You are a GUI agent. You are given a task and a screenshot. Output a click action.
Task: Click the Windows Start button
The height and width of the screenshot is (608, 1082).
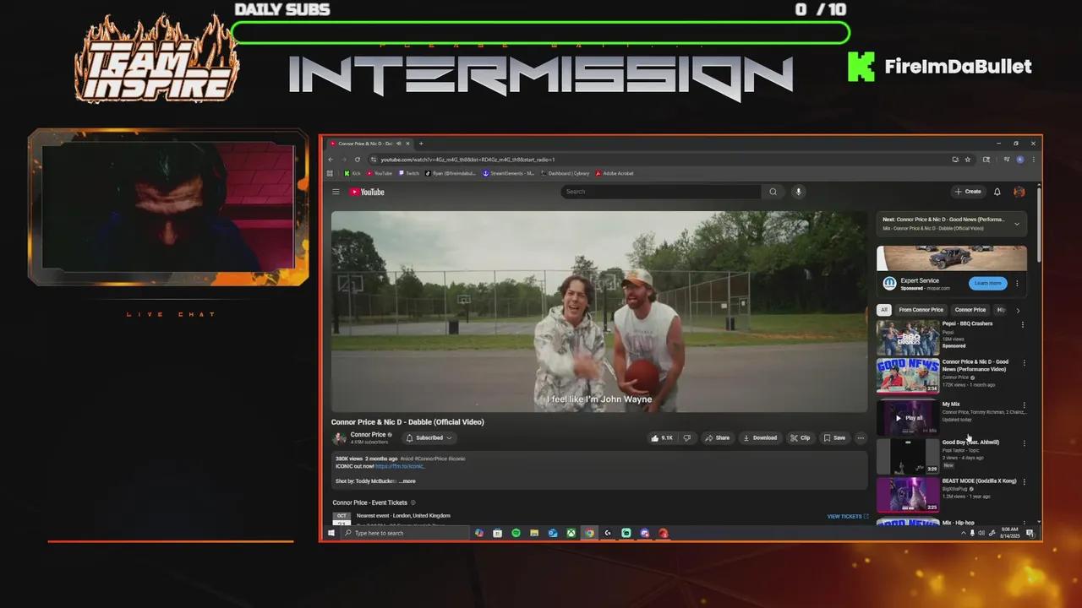(x=331, y=533)
